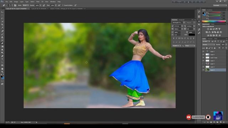Select the Brush tool
Image resolution: width=228 pixels, height=128 pixels.
coord(2,34)
